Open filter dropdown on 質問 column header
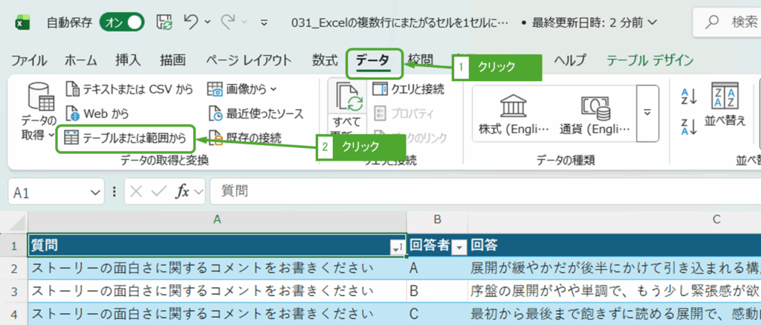761x325 pixels. (x=397, y=246)
